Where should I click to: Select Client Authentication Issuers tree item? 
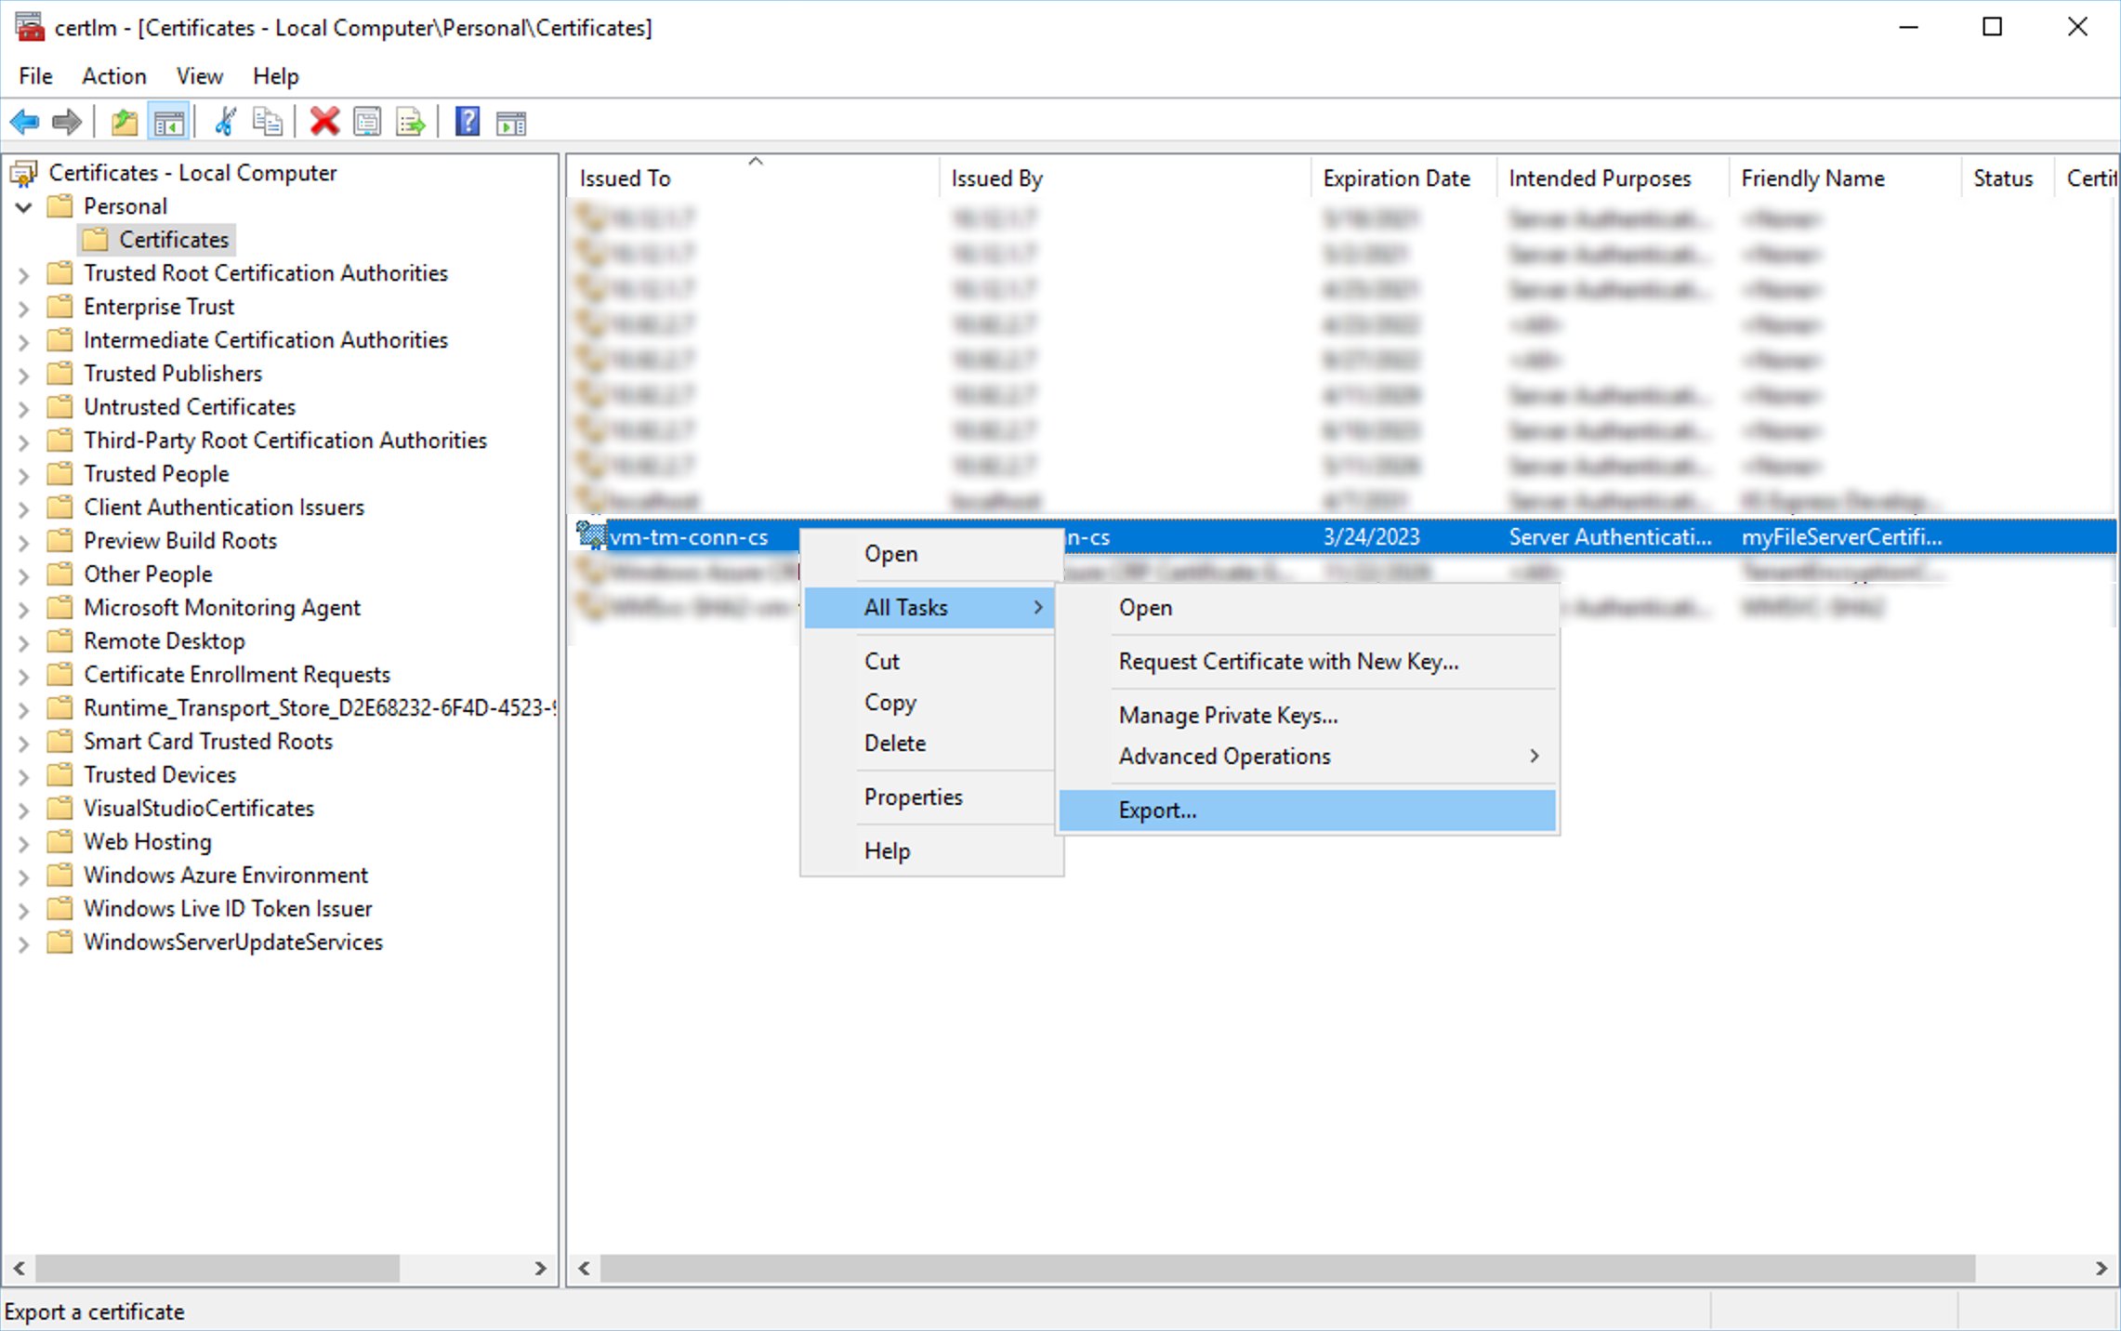coord(224,507)
